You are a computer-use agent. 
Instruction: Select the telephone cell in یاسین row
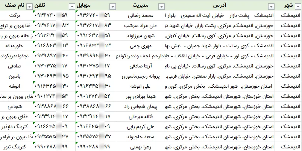(54, 76)
